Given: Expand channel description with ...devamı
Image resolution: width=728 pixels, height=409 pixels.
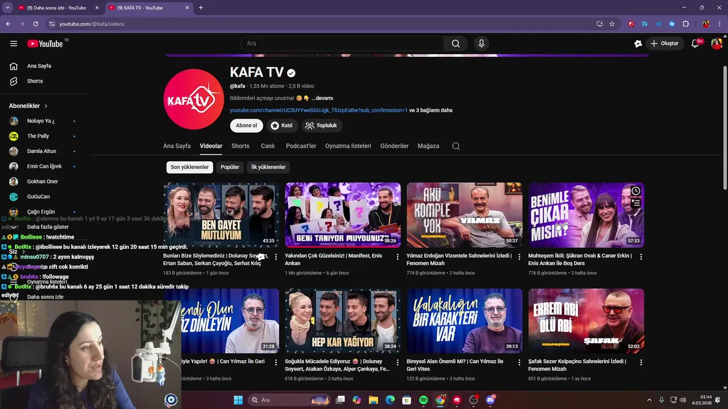Looking at the screenshot, I should pos(322,98).
